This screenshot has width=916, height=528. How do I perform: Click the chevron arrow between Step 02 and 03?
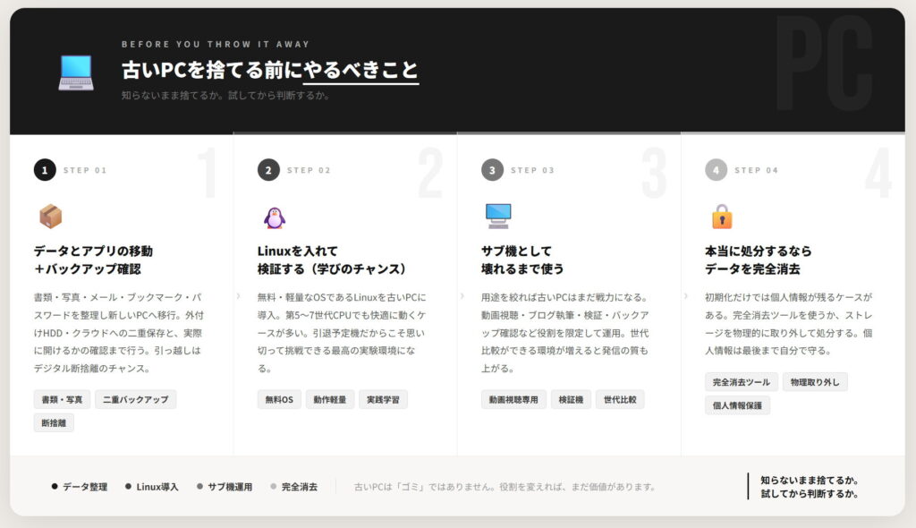(x=461, y=295)
